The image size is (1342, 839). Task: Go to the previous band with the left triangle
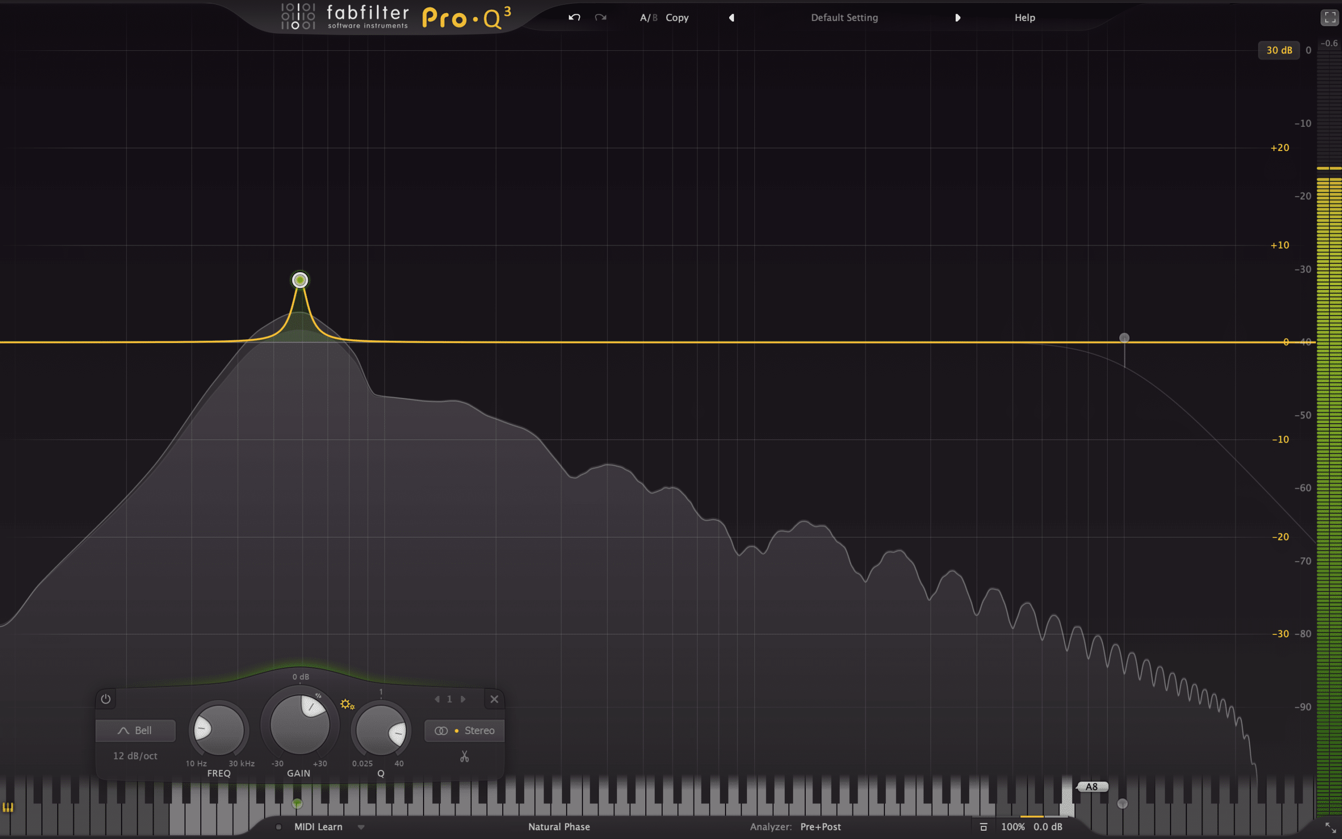point(437,699)
